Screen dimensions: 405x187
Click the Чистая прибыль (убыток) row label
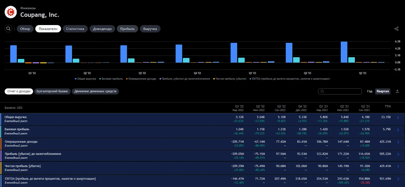pos(23,166)
